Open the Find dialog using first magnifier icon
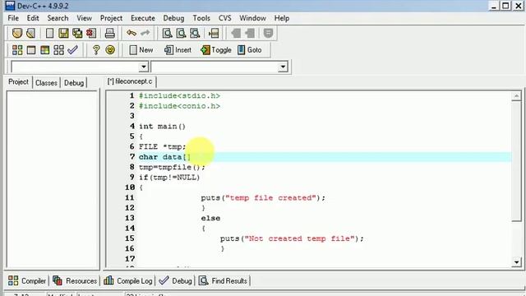Image resolution: width=526 pixels, height=296 pixels. click(x=167, y=33)
